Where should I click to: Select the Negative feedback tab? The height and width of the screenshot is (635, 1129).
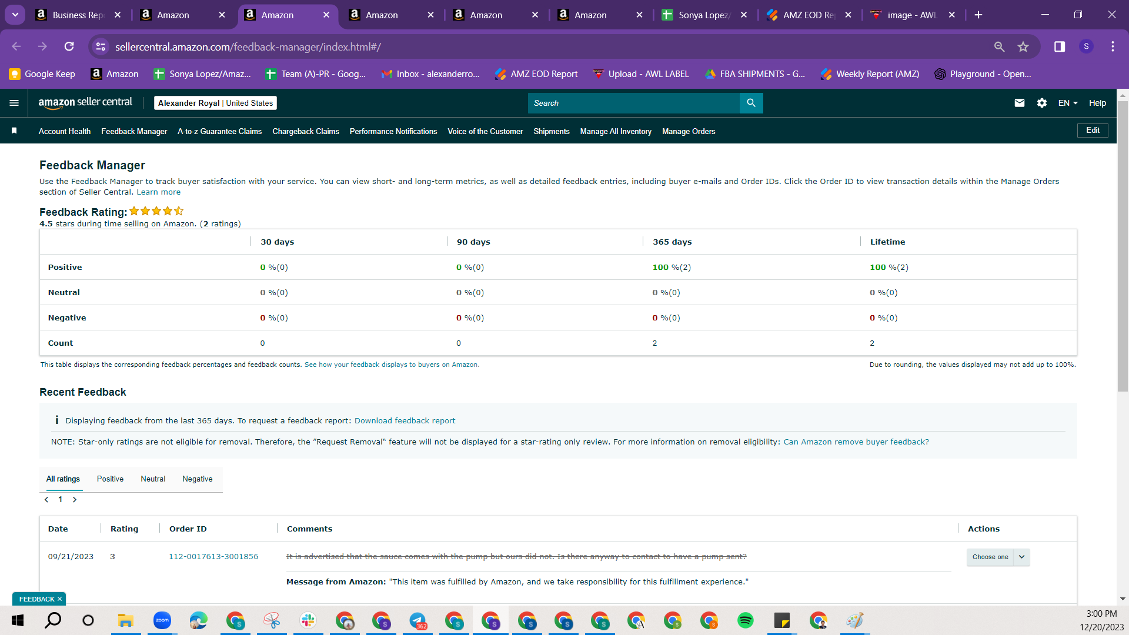coord(198,479)
